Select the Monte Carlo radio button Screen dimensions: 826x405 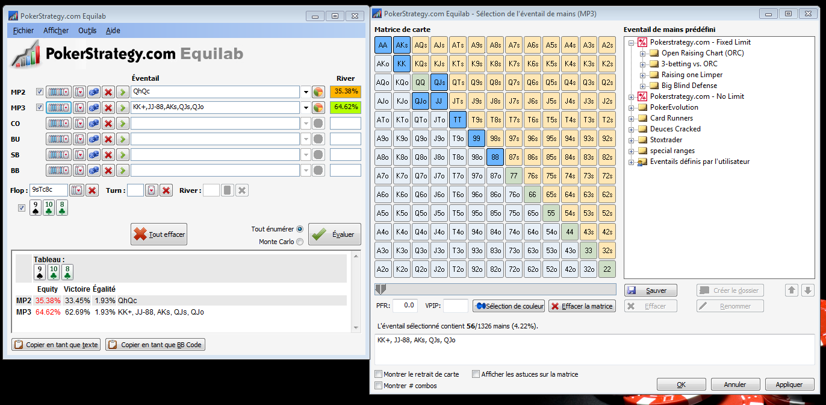point(300,242)
